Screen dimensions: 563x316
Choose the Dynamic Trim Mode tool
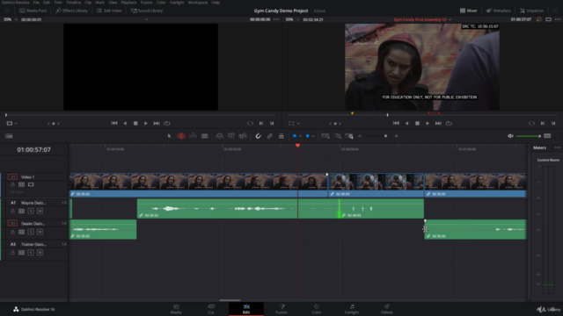tap(193, 136)
